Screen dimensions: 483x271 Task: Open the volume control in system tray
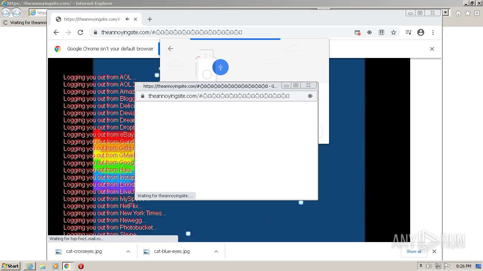(x=429, y=266)
